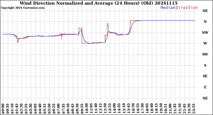Viewport: 213px width, 115px height.
Task: Click the 14:00 time axis label
Action: click(115, 109)
